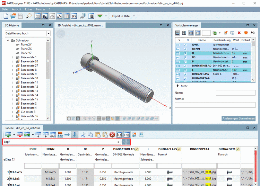Open a project with the folder icon
This screenshot has width=260, height=186.
click(x=13, y=16)
